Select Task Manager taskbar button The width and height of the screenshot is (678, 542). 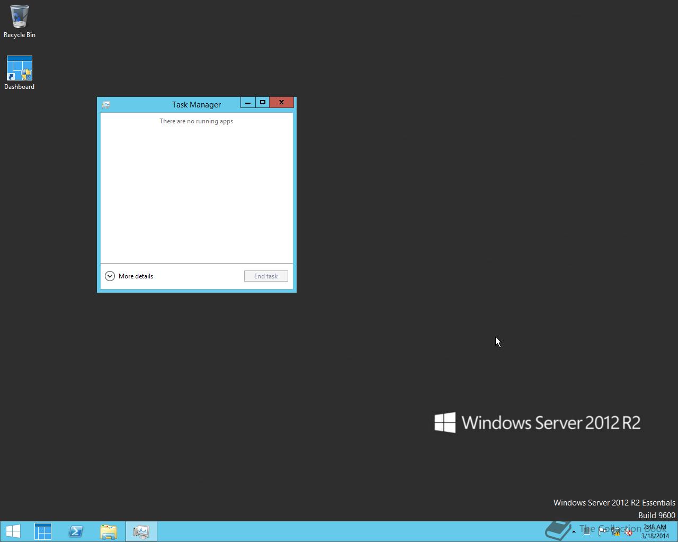(x=141, y=531)
